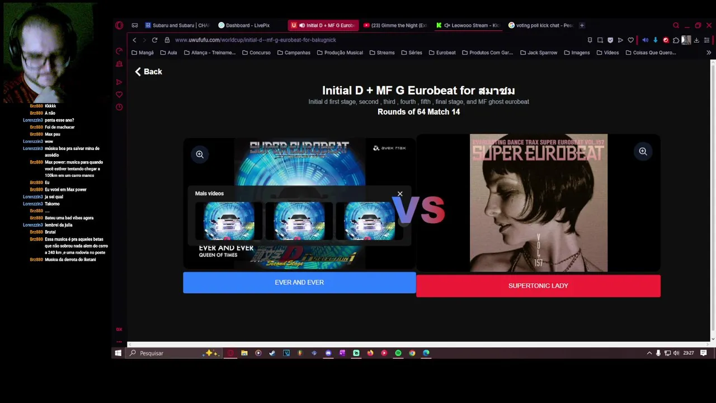Vote for EVER AND EVER
The height and width of the screenshot is (403, 716).
click(x=299, y=283)
